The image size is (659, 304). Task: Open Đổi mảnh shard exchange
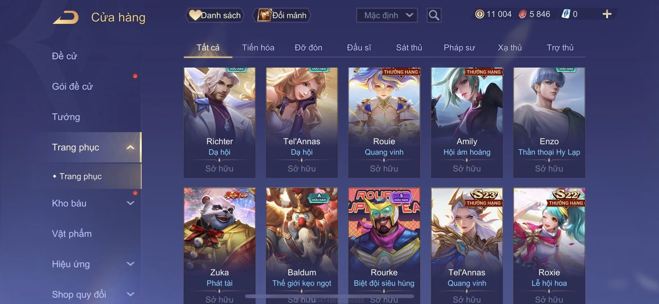tap(282, 15)
